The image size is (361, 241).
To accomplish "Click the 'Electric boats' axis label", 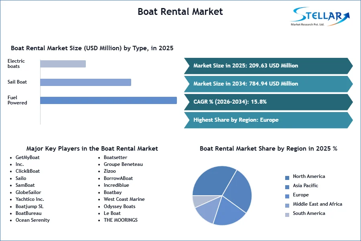I will (16, 63).
